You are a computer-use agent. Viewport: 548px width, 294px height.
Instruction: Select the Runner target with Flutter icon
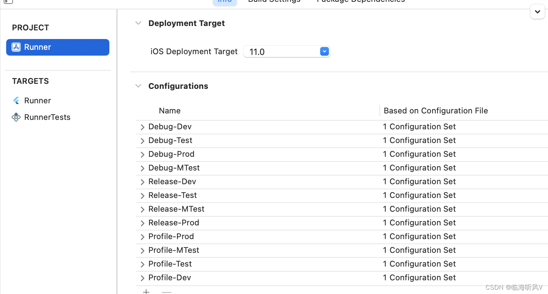(38, 100)
